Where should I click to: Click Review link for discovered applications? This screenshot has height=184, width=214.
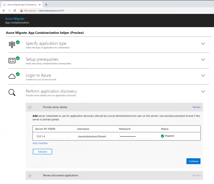click(x=197, y=175)
